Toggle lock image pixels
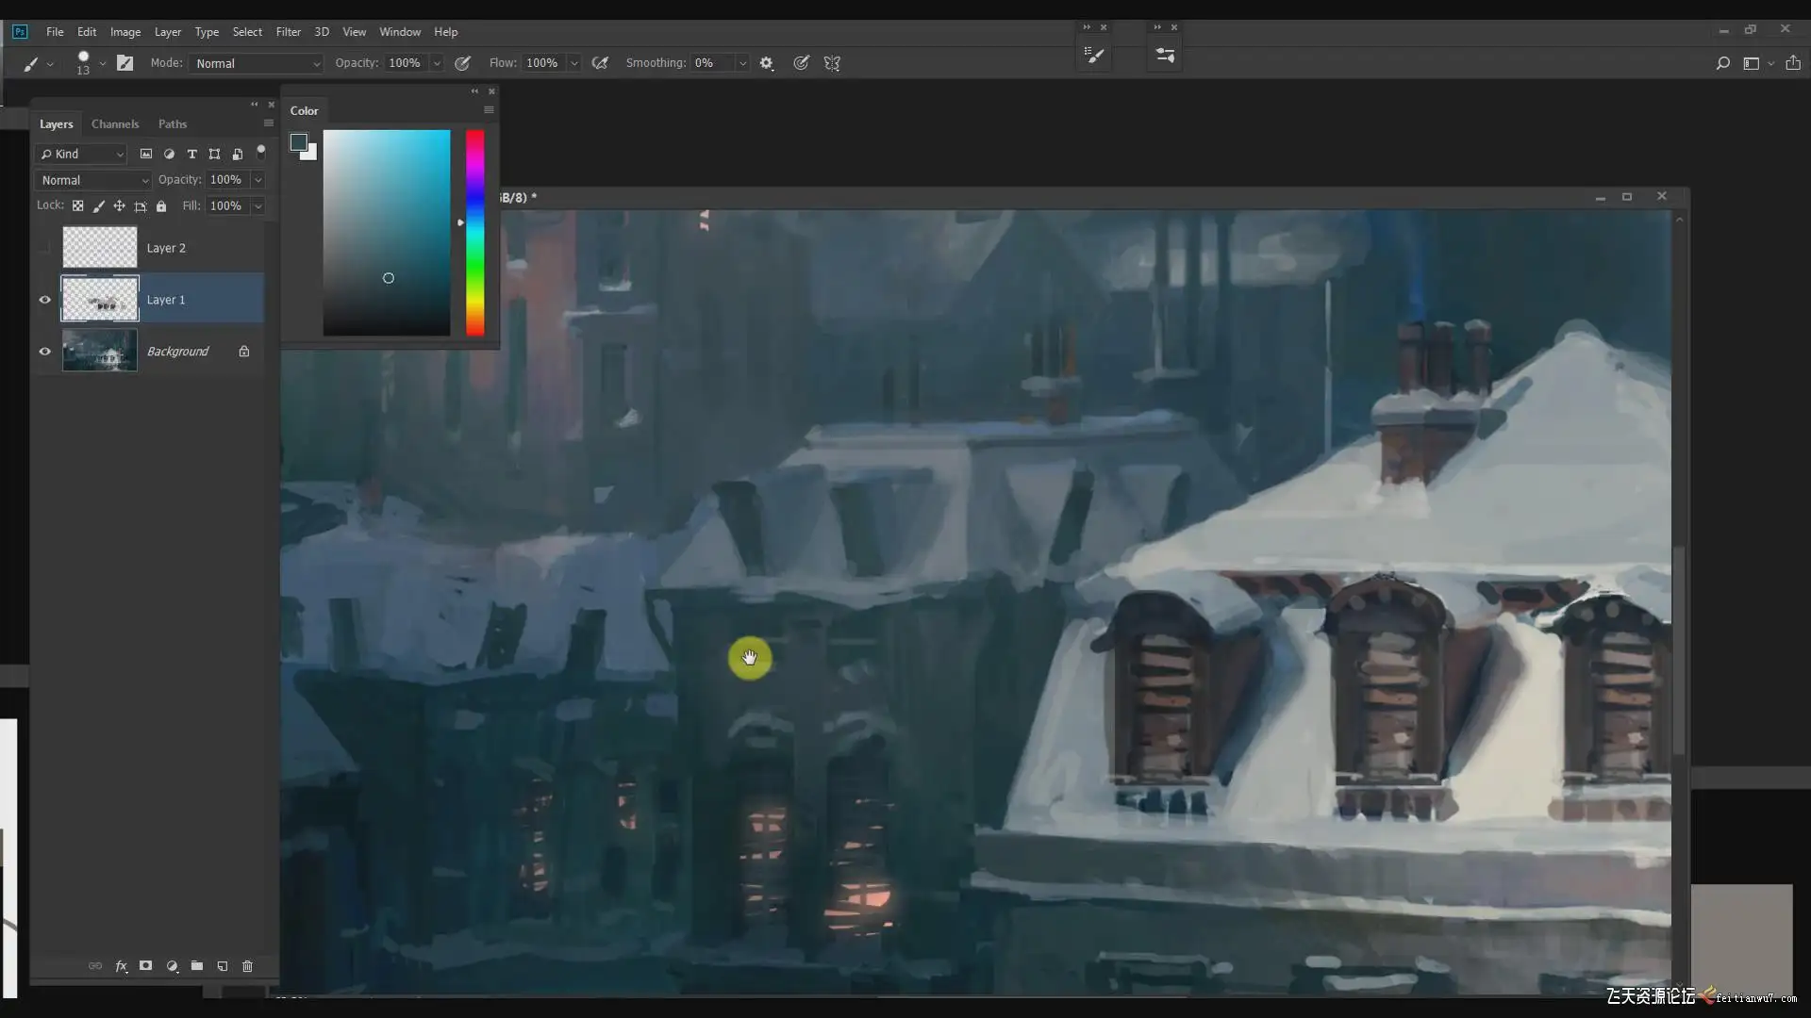The height and width of the screenshot is (1018, 1811). [x=98, y=205]
